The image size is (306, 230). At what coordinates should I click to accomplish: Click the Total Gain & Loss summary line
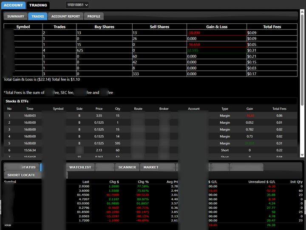point(42,80)
